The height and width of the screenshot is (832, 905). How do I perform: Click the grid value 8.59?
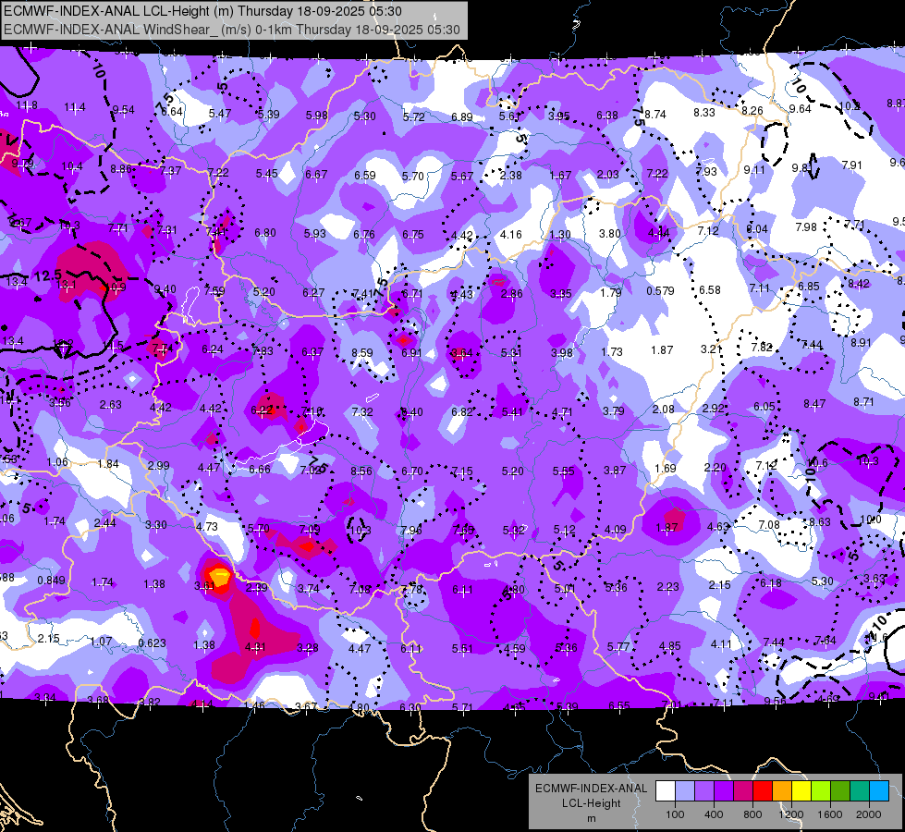361,352
